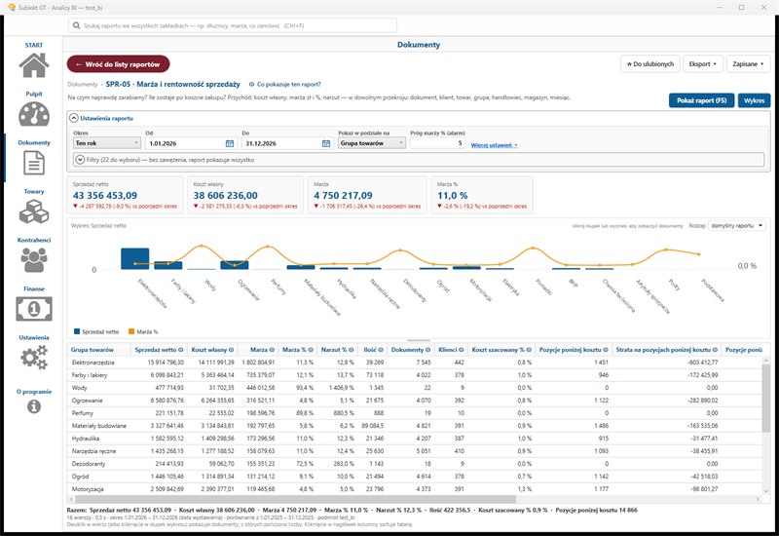Select the Elektronarzędzia table row
Screen dimensions: 779x536
[415, 363]
